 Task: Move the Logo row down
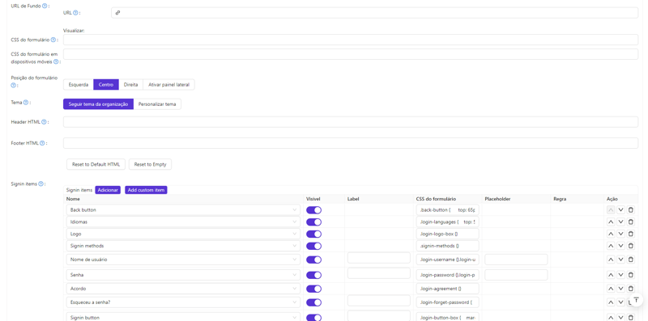(x=620, y=234)
